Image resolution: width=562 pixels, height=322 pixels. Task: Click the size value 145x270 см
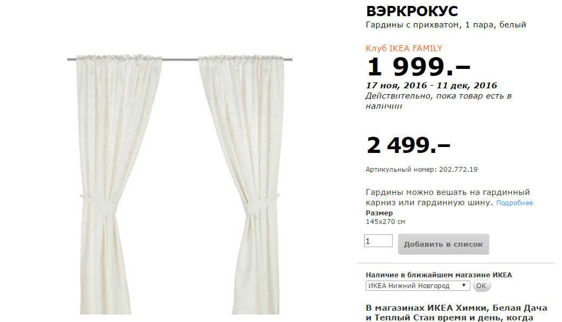(385, 222)
